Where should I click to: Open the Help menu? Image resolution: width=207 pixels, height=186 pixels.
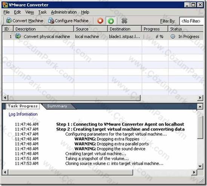coord(85,12)
